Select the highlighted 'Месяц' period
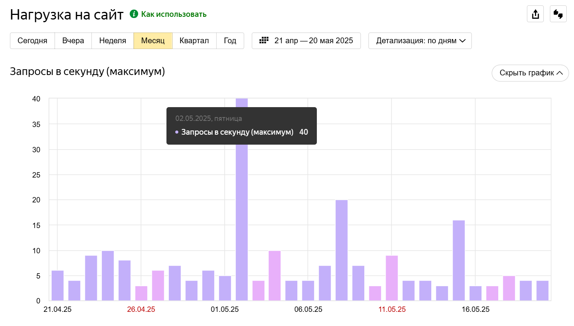The height and width of the screenshot is (326, 574). (x=153, y=41)
